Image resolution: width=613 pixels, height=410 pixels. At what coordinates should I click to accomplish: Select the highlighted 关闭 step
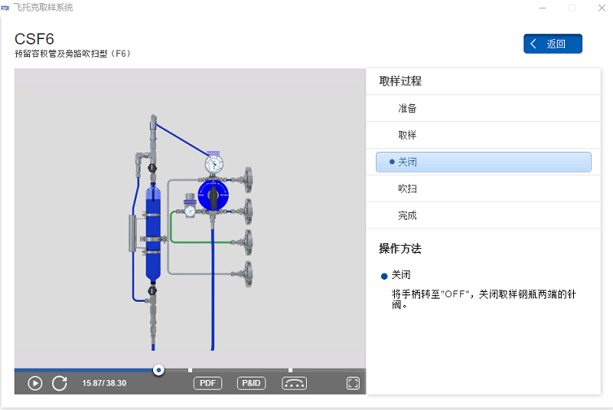[484, 162]
